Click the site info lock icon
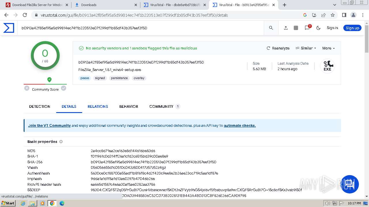 tap(36, 15)
